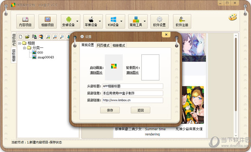251x152 pixels.
Task: Click the monitor preview icon
Action: click(41, 37)
